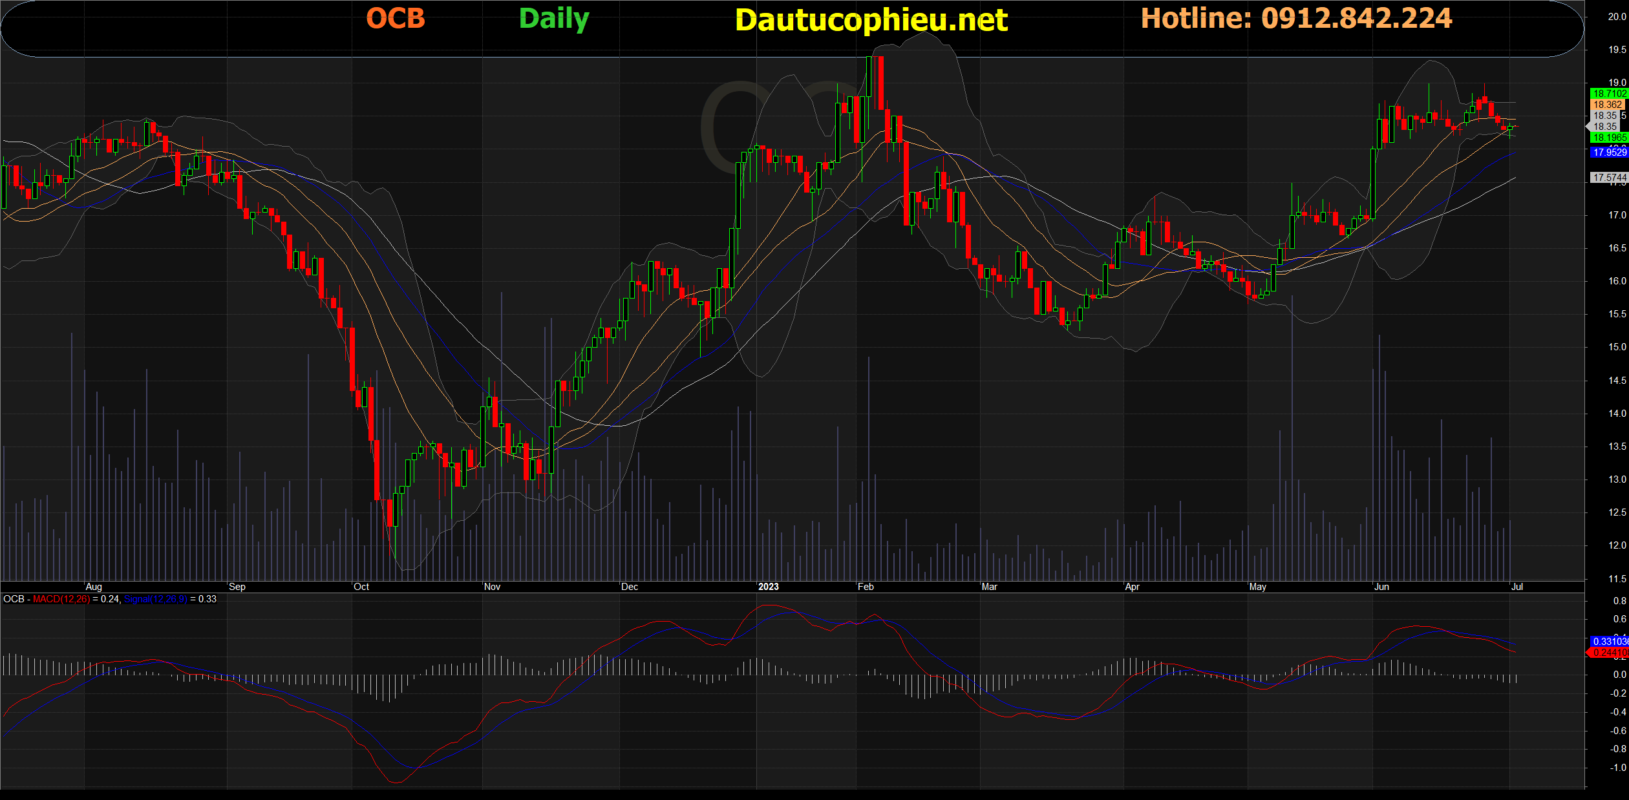The image size is (1629, 800).
Task: Click the Jul marker on time axis
Action: pos(1517,587)
